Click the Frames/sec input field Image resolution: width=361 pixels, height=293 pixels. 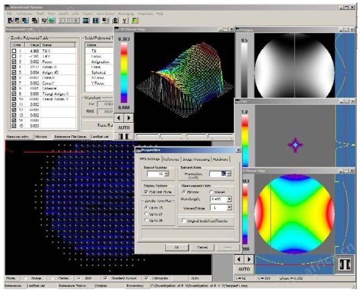tap(218, 174)
